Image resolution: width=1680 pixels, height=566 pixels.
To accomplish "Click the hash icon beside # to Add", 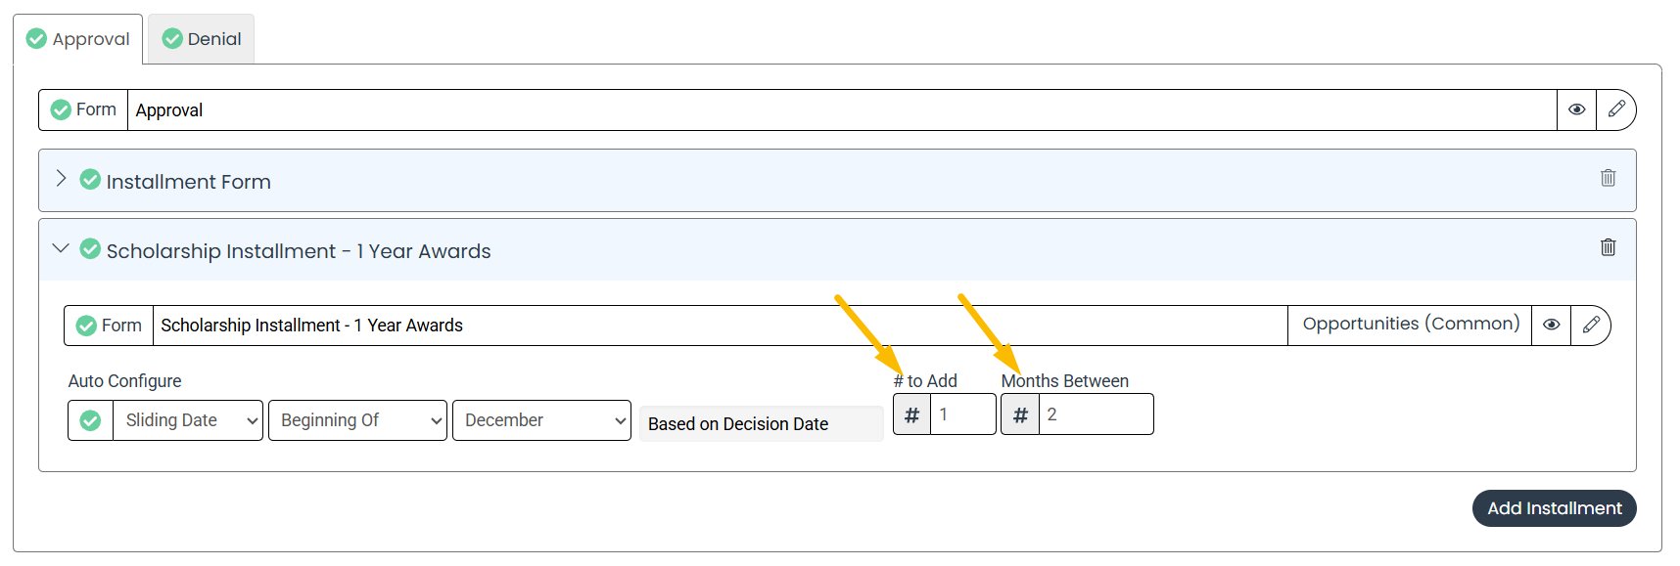I will 911,414.
